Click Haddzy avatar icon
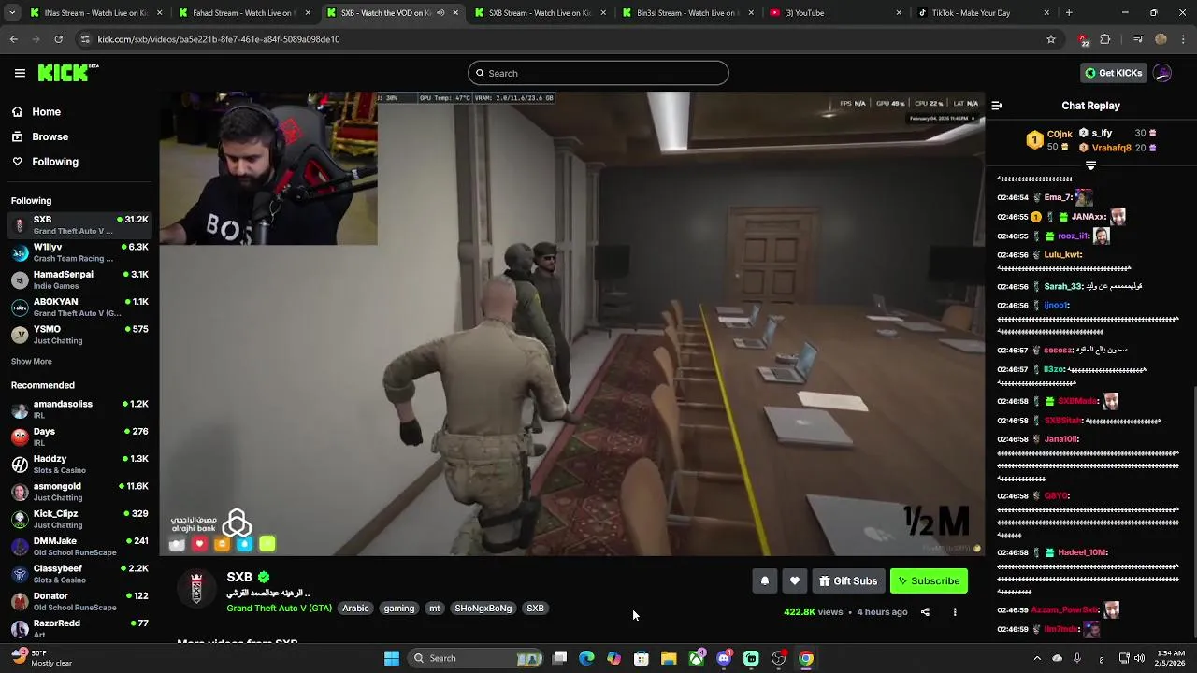The image size is (1197, 673). (x=20, y=465)
